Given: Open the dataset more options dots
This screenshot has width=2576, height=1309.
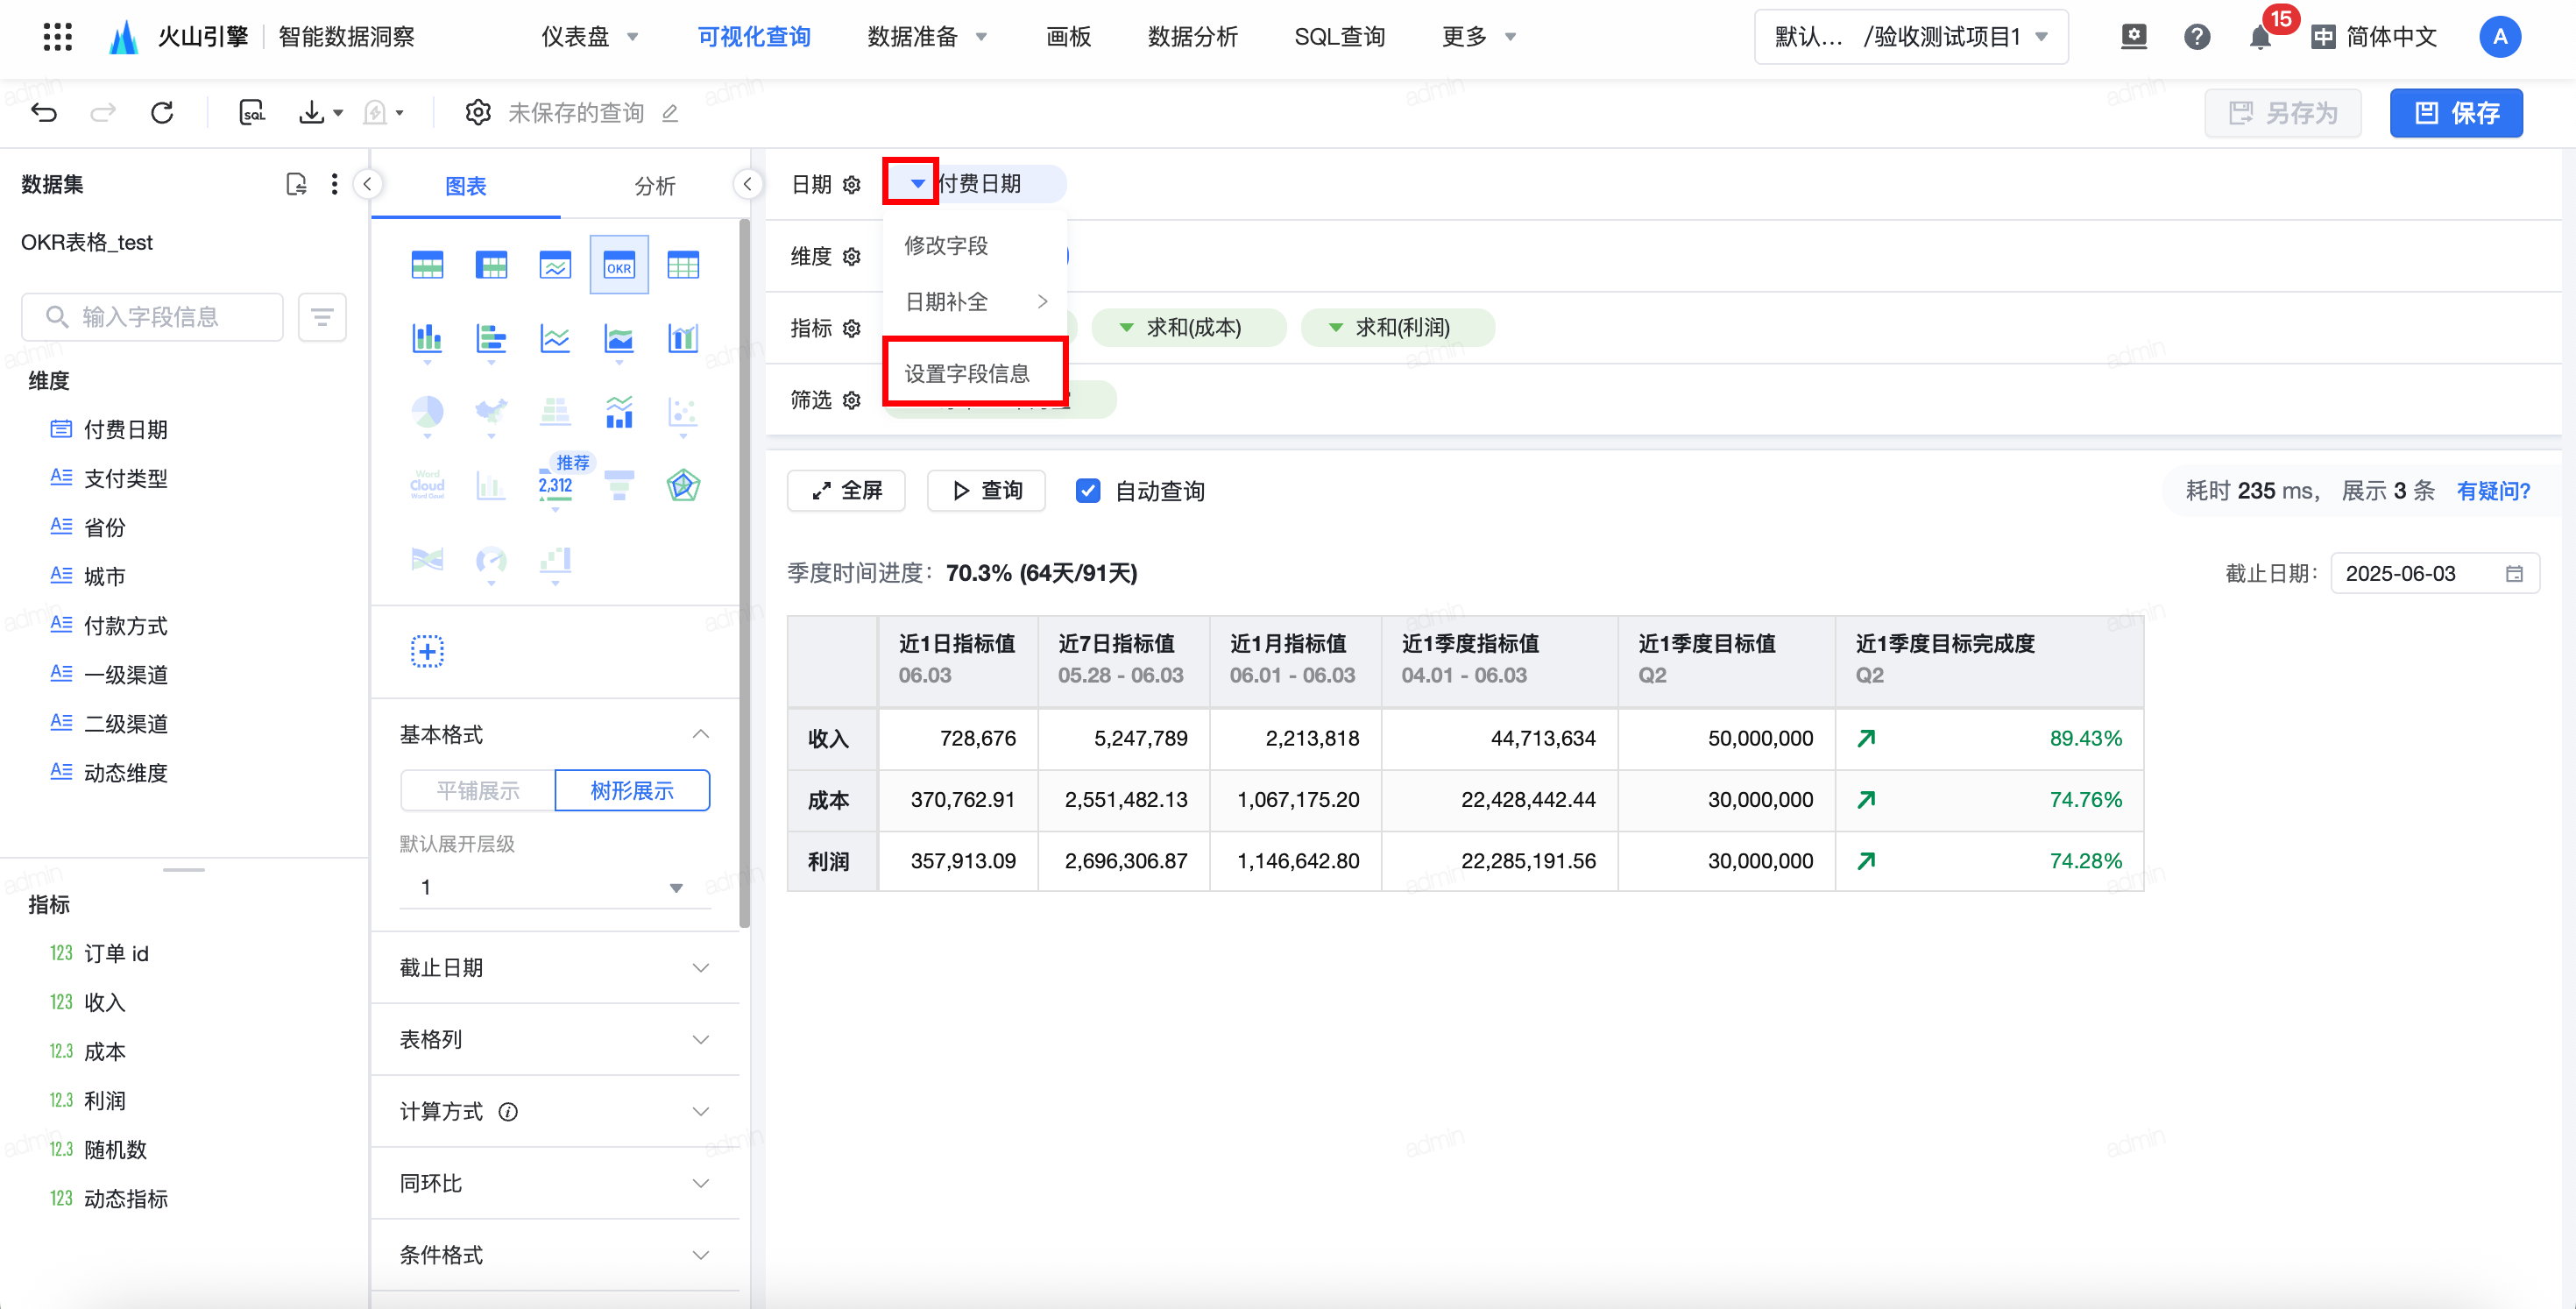Looking at the screenshot, I should (x=334, y=184).
